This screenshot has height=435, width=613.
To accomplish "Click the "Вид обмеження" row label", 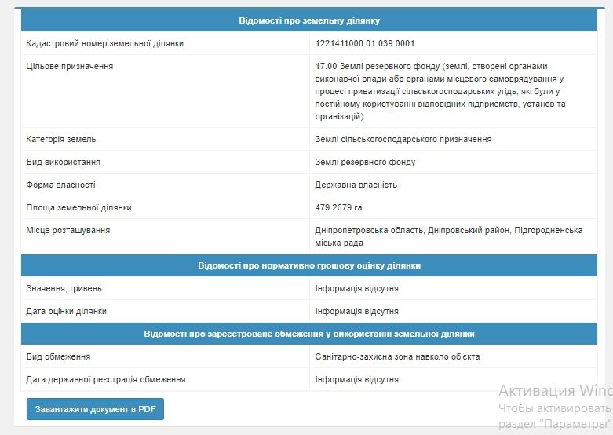I will click(59, 357).
